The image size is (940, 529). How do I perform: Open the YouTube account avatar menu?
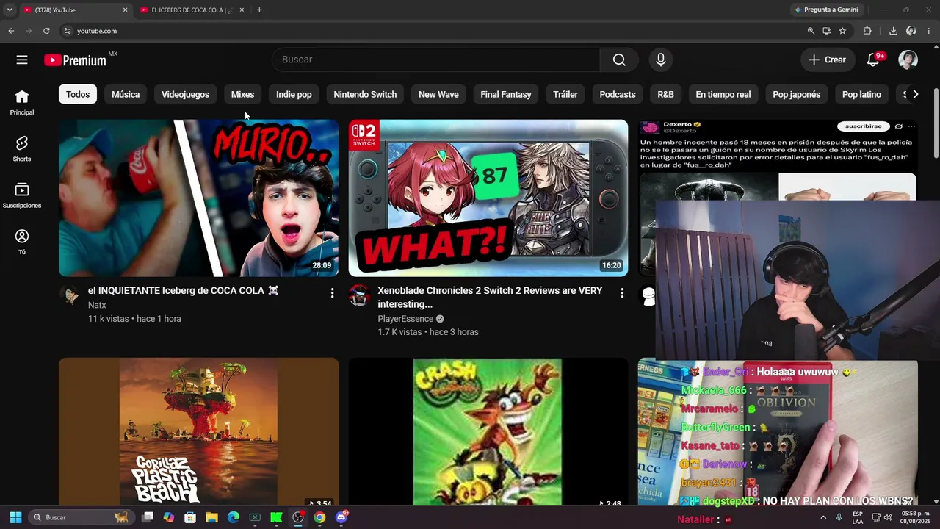click(908, 60)
